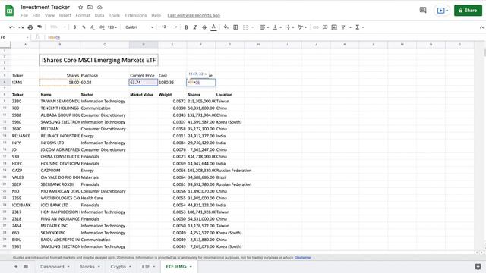Toggle strikethrough formatting
This screenshot has height=273, width=486.
click(x=204, y=27)
